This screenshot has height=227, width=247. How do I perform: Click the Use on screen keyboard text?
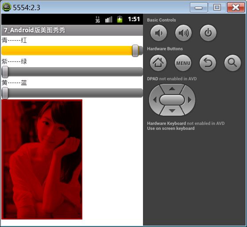[171, 129]
